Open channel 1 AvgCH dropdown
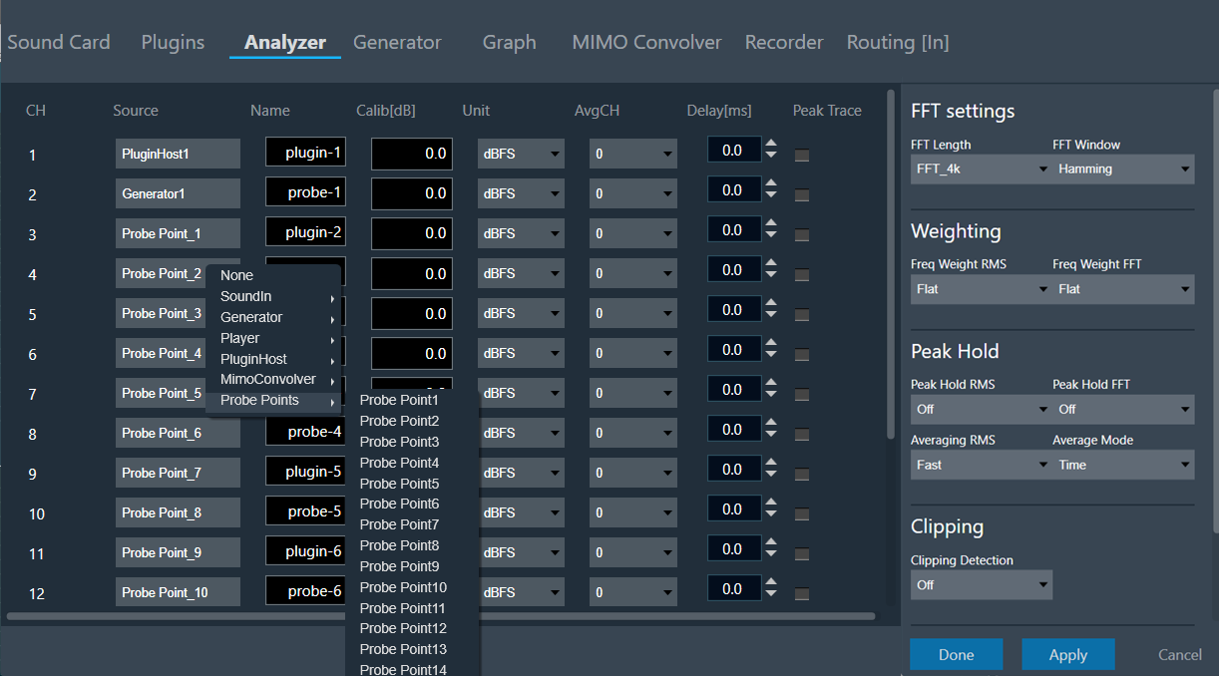This screenshot has width=1219, height=676. coord(633,154)
